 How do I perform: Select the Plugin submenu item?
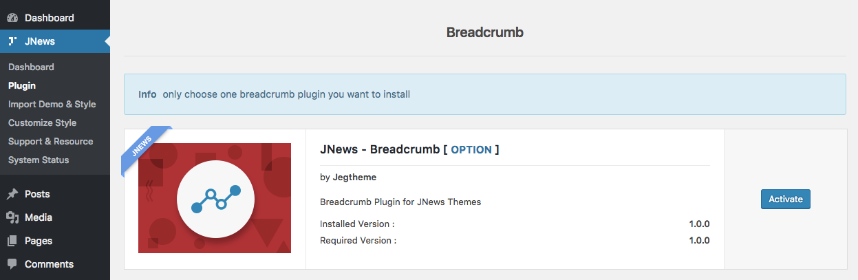click(22, 86)
